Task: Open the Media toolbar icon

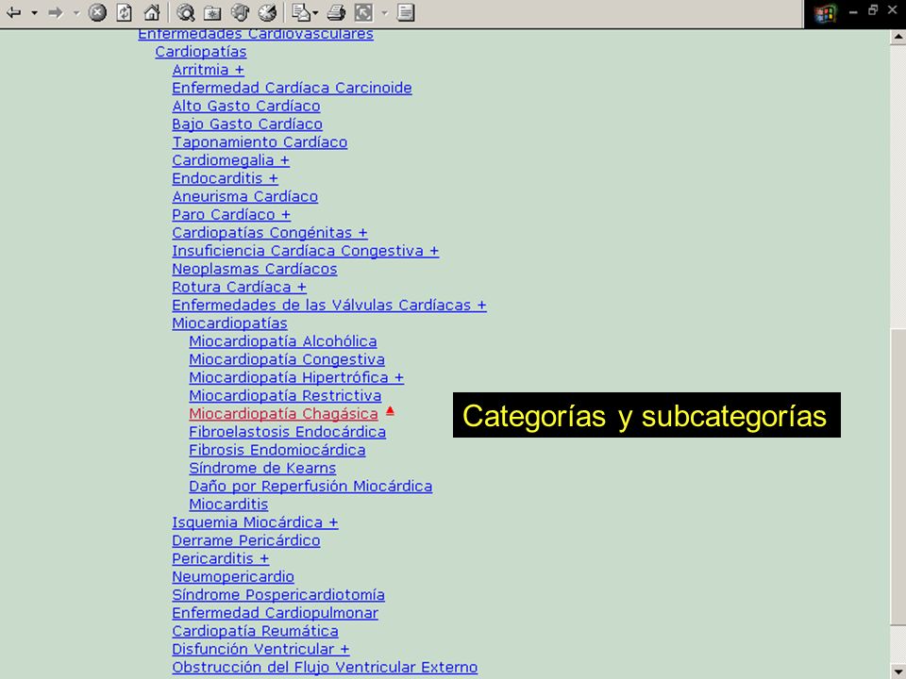Action: [240, 12]
